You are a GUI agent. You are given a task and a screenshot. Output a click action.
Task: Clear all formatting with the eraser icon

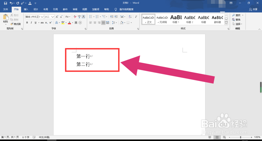pyautogui.click(x=75, y=17)
